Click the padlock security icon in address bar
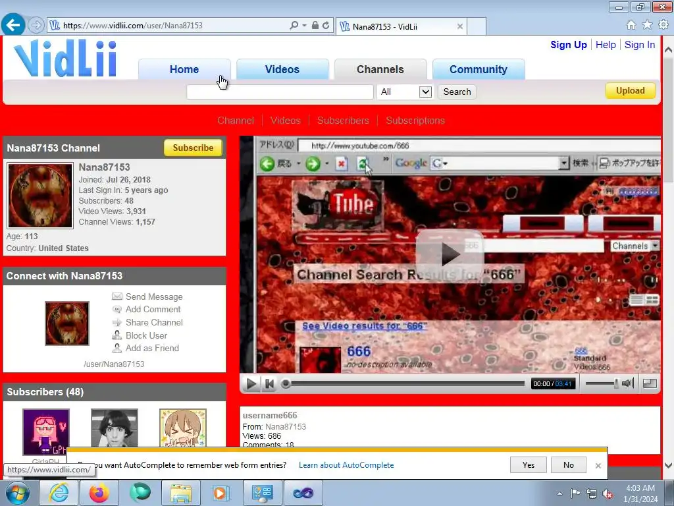This screenshot has height=506, width=674. pyautogui.click(x=315, y=26)
